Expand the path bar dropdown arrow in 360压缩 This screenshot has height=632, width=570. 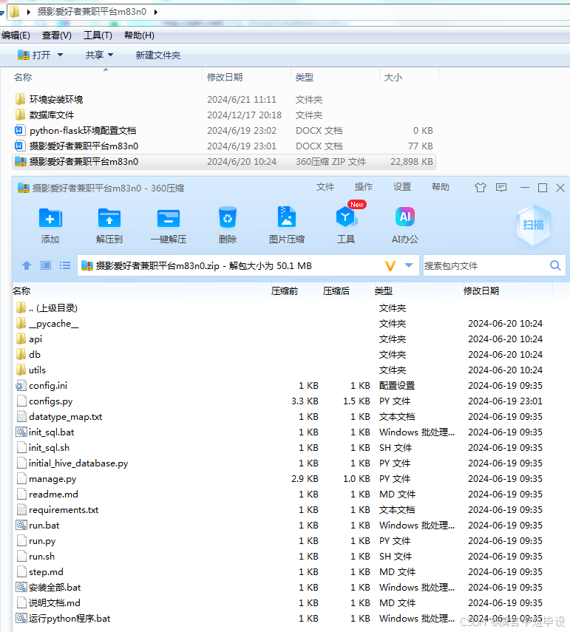pyautogui.click(x=409, y=265)
